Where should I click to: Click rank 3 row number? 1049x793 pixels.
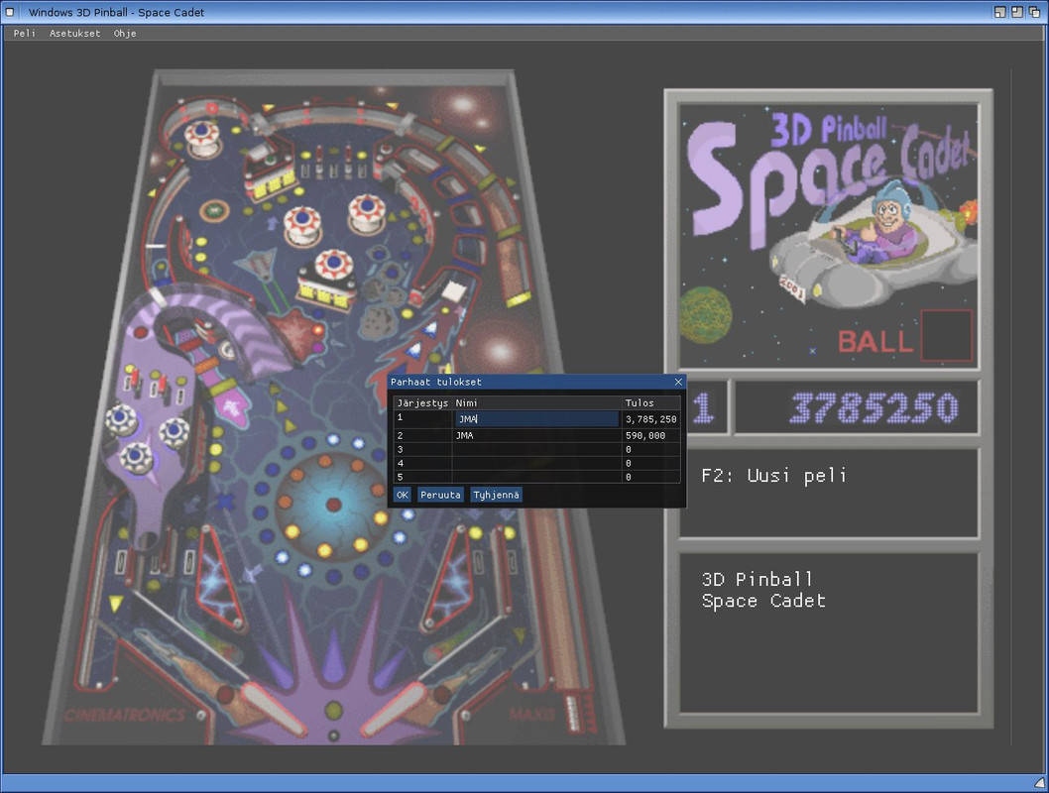coord(400,449)
